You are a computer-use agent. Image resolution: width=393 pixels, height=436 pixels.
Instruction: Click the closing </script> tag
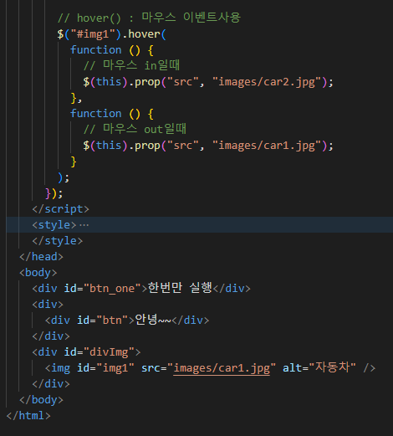(x=60, y=209)
